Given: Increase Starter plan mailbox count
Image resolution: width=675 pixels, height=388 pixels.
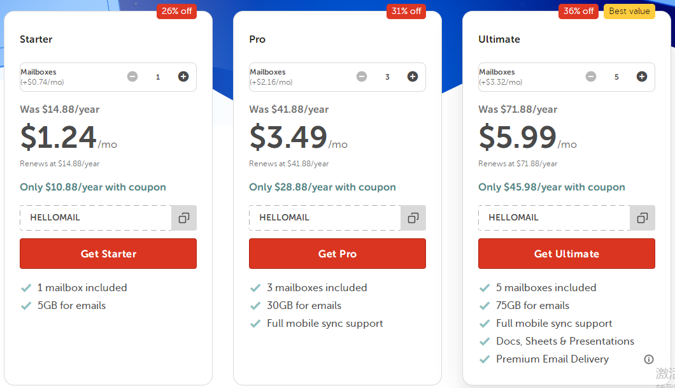Looking at the screenshot, I should coord(183,76).
